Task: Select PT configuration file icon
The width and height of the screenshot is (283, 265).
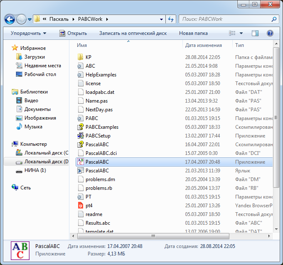Action: click(80, 197)
